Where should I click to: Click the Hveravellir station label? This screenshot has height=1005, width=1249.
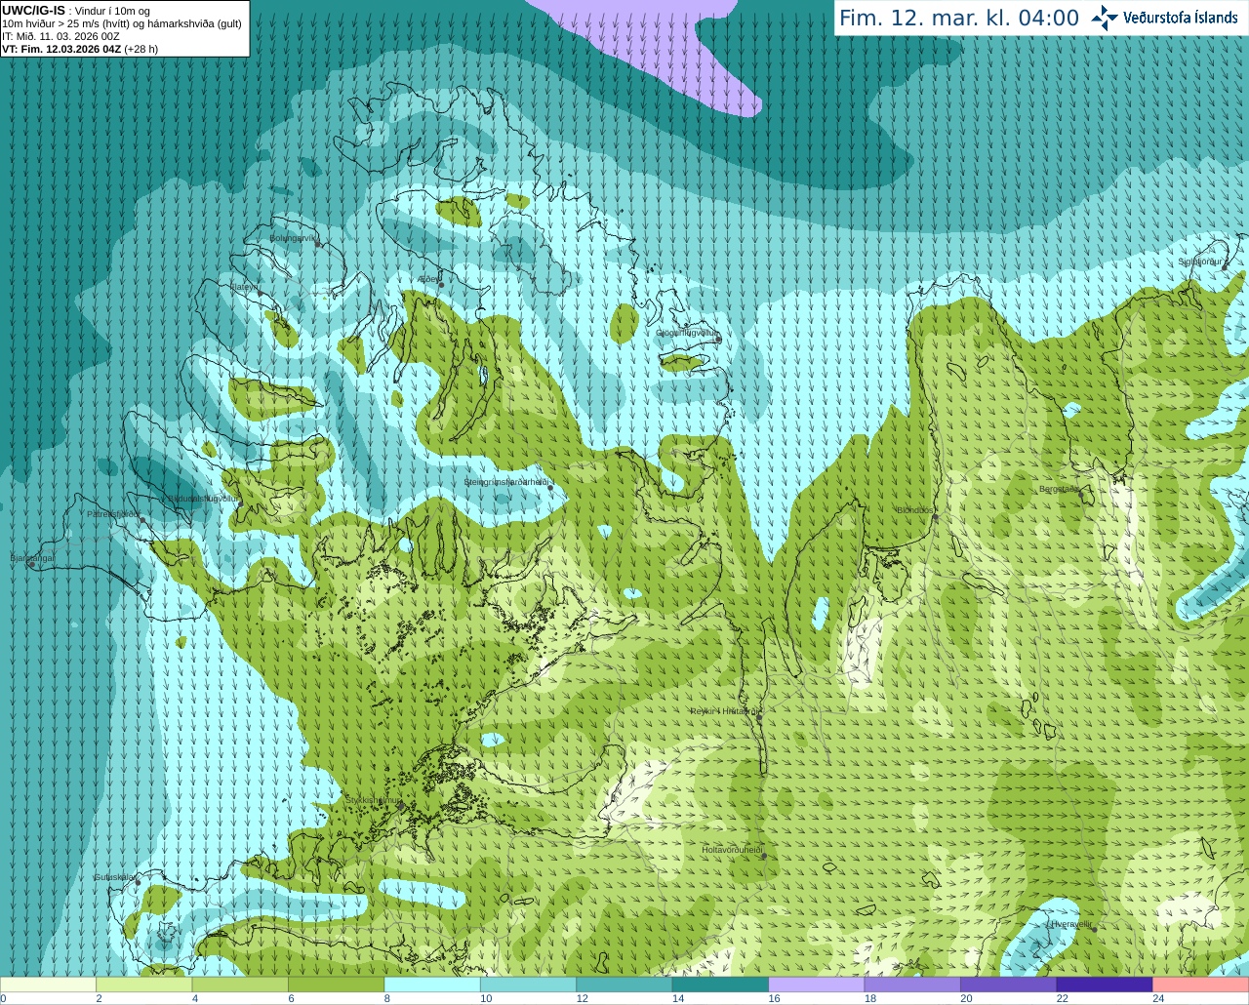tap(1070, 924)
